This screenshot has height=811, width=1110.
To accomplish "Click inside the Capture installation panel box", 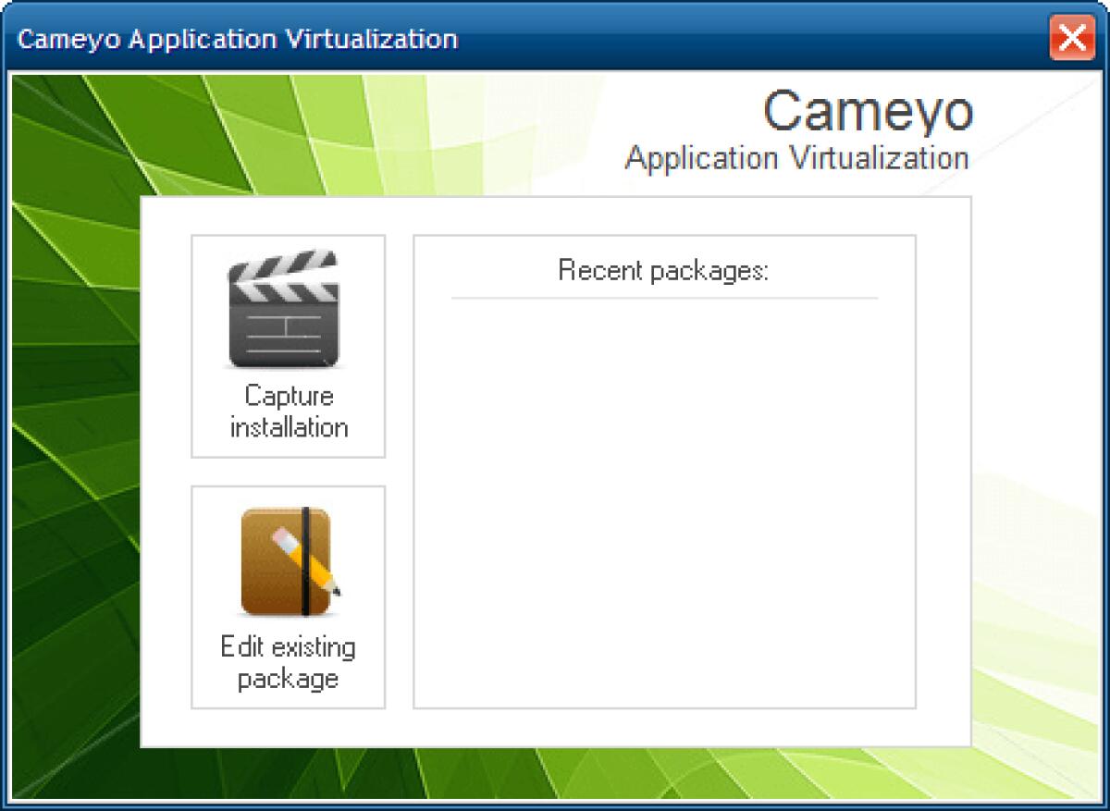I will tap(287, 347).
